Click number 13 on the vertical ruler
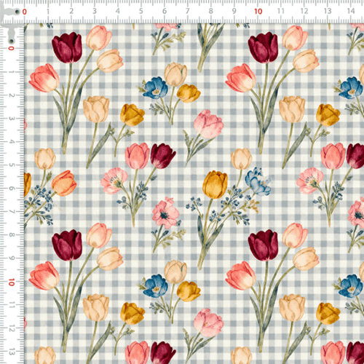Image resolution: width=364 pixels, height=364 pixels. (x=12, y=352)
